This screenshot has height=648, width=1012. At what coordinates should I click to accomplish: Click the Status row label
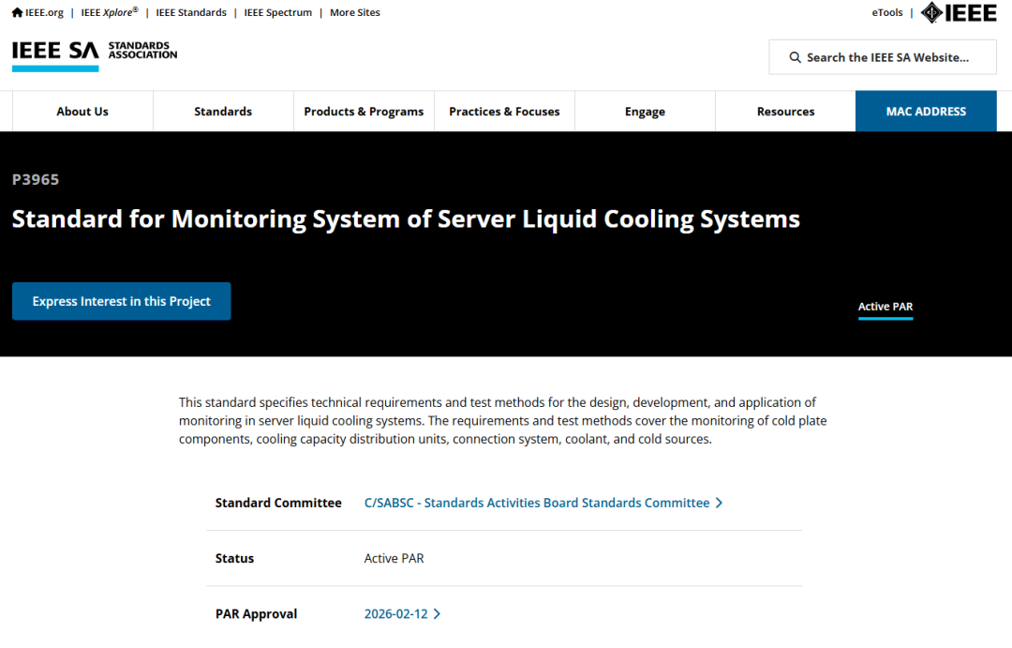234,558
